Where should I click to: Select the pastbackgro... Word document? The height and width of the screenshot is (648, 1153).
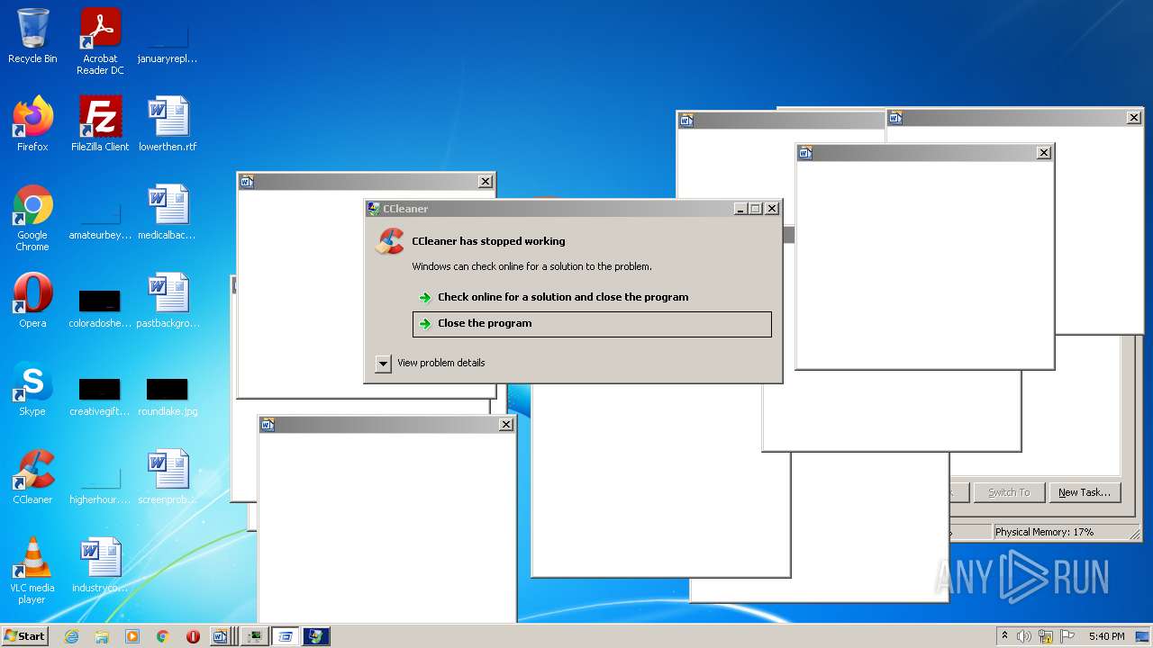pos(168,301)
